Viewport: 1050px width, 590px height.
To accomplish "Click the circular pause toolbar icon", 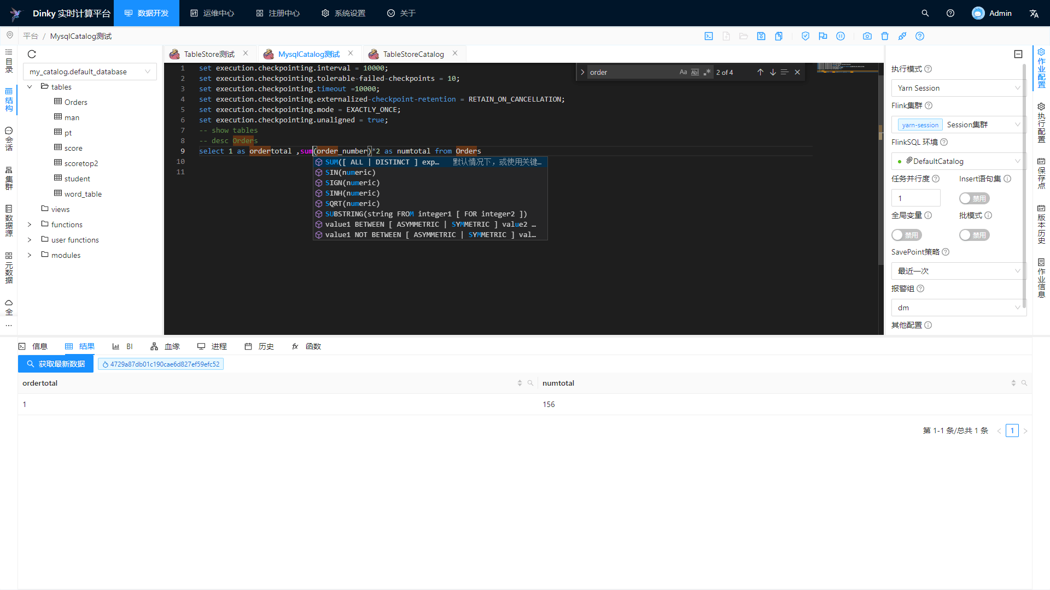I will [841, 36].
